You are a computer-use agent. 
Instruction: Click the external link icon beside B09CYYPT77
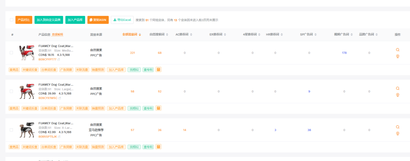click(59, 60)
